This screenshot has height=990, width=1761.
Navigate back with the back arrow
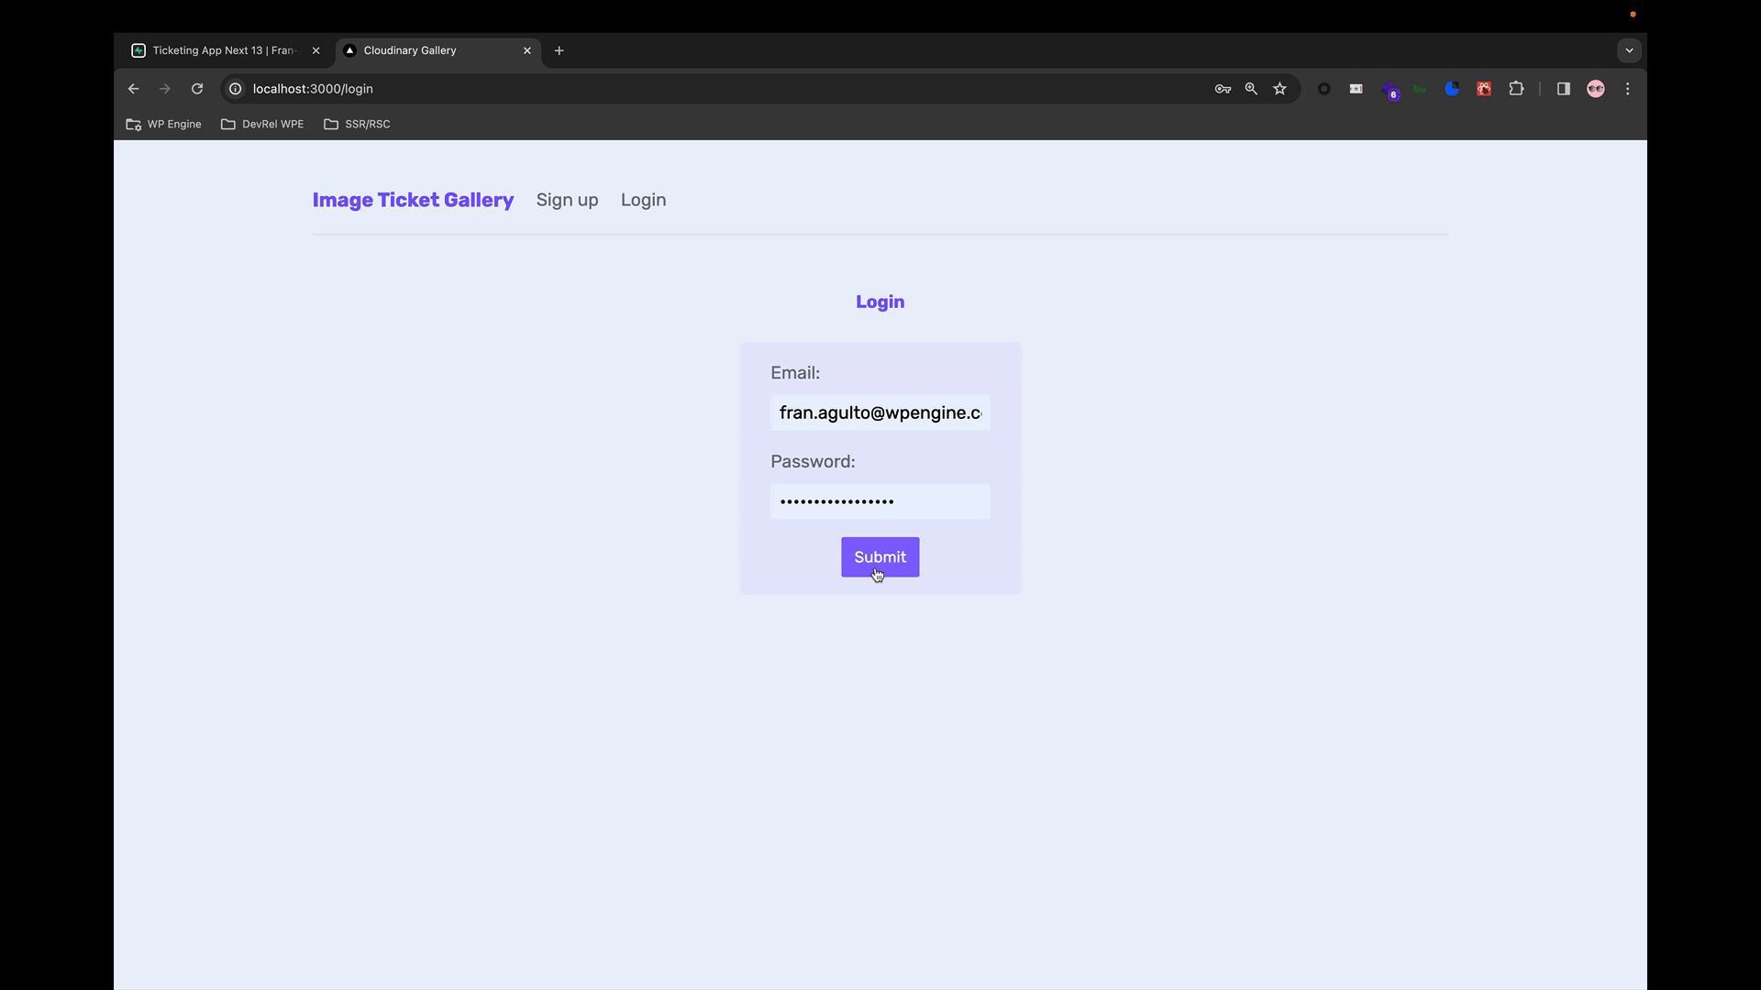click(133, 89)
